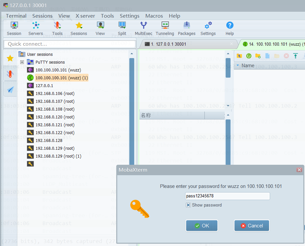Select session 100.100.100.101 (wuzz)
Viewport: 305px width, 246px height.
point(58,70)
